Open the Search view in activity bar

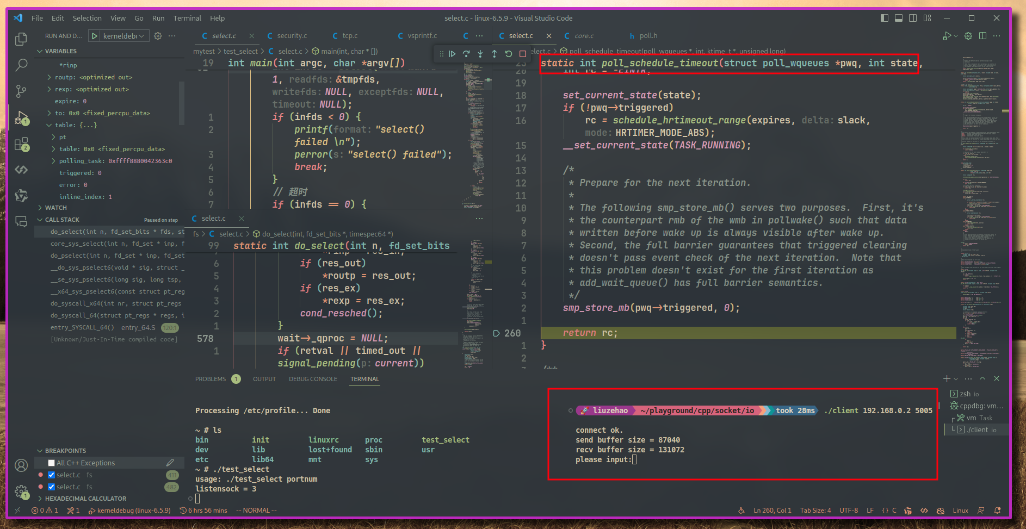pyautogui.click(x=21, y=65)
